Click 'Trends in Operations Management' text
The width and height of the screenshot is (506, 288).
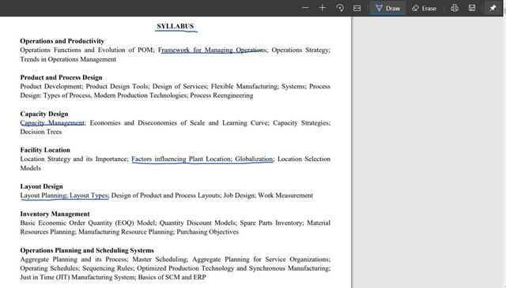click(x=68, y=59)
